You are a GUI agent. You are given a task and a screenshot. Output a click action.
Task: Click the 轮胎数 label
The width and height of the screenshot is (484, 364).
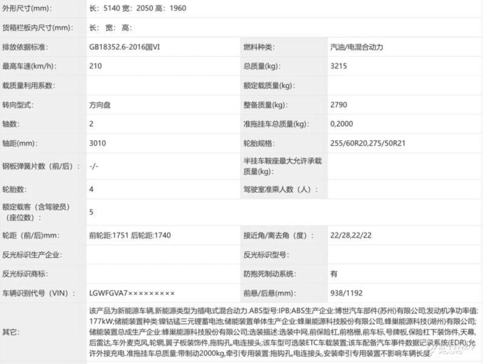click(x=14, y=189)
